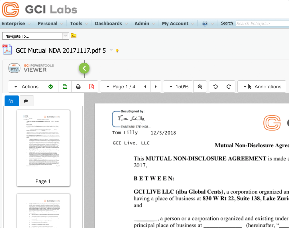Click the 'Tom Lilly' signer name text
Screen dimensions: 289x228
coord(125,133)
